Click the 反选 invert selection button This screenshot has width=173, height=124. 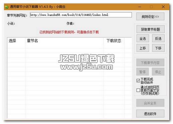[158, 39]
